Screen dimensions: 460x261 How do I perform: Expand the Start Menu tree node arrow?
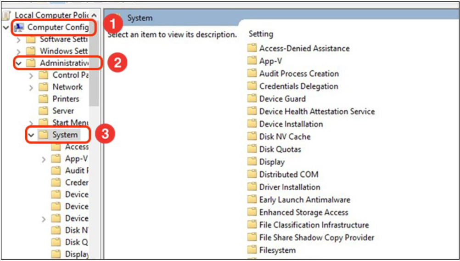31,123
